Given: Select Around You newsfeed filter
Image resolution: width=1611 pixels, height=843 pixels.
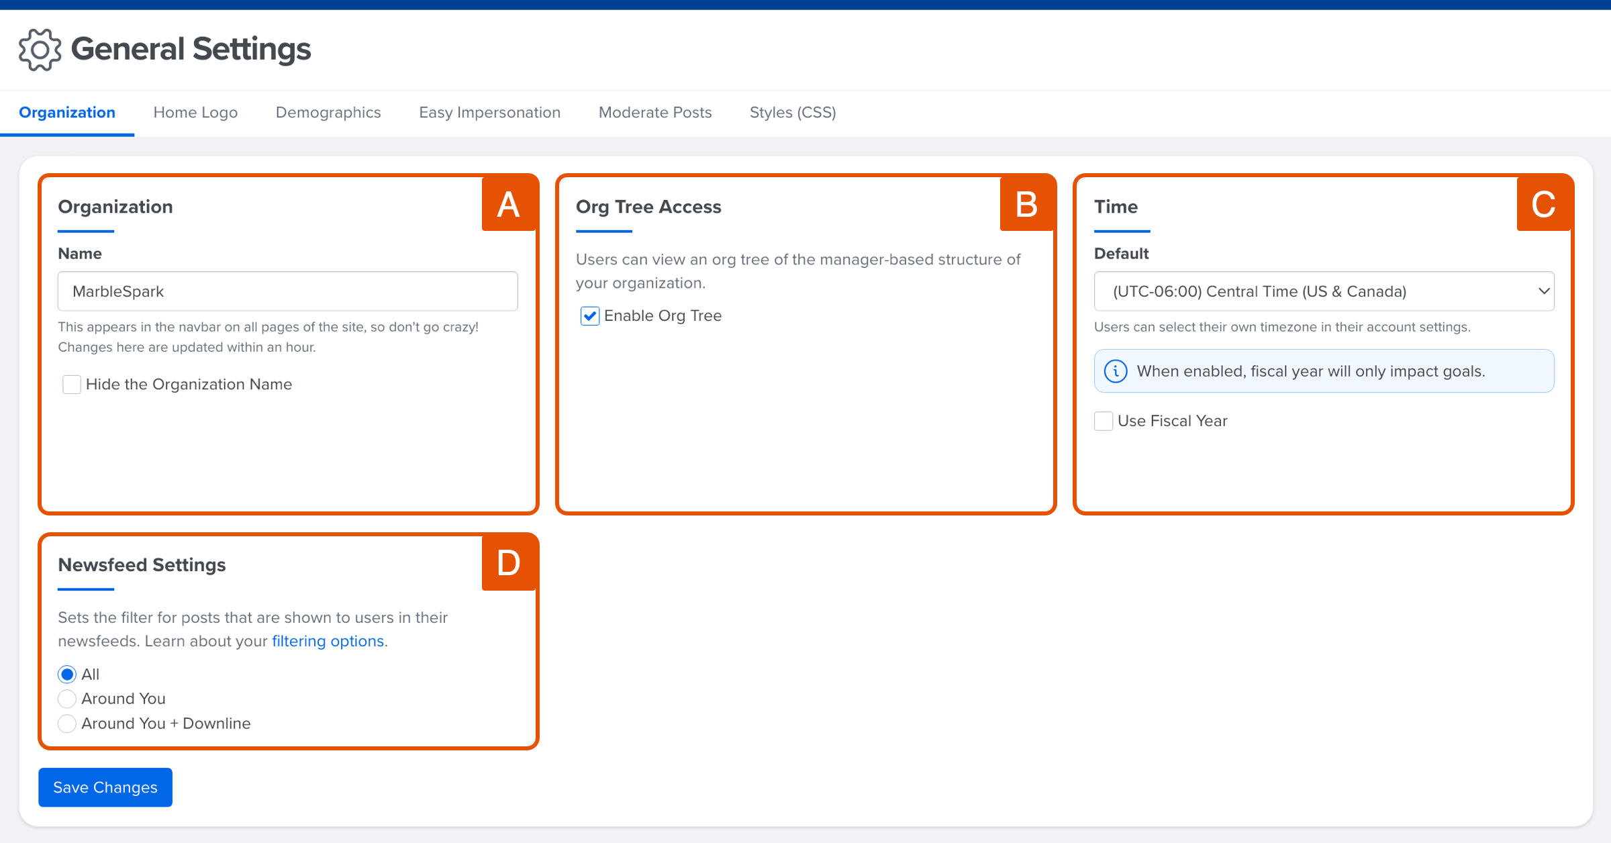Looking at the screenshot, I should tap(67, 699).
